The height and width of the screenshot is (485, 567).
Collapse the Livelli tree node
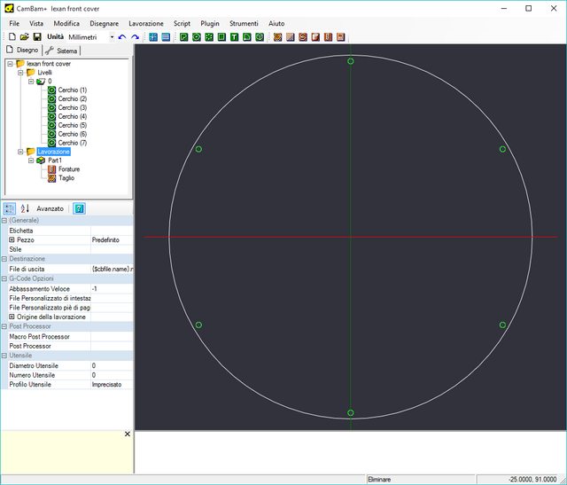coord(20,73)
